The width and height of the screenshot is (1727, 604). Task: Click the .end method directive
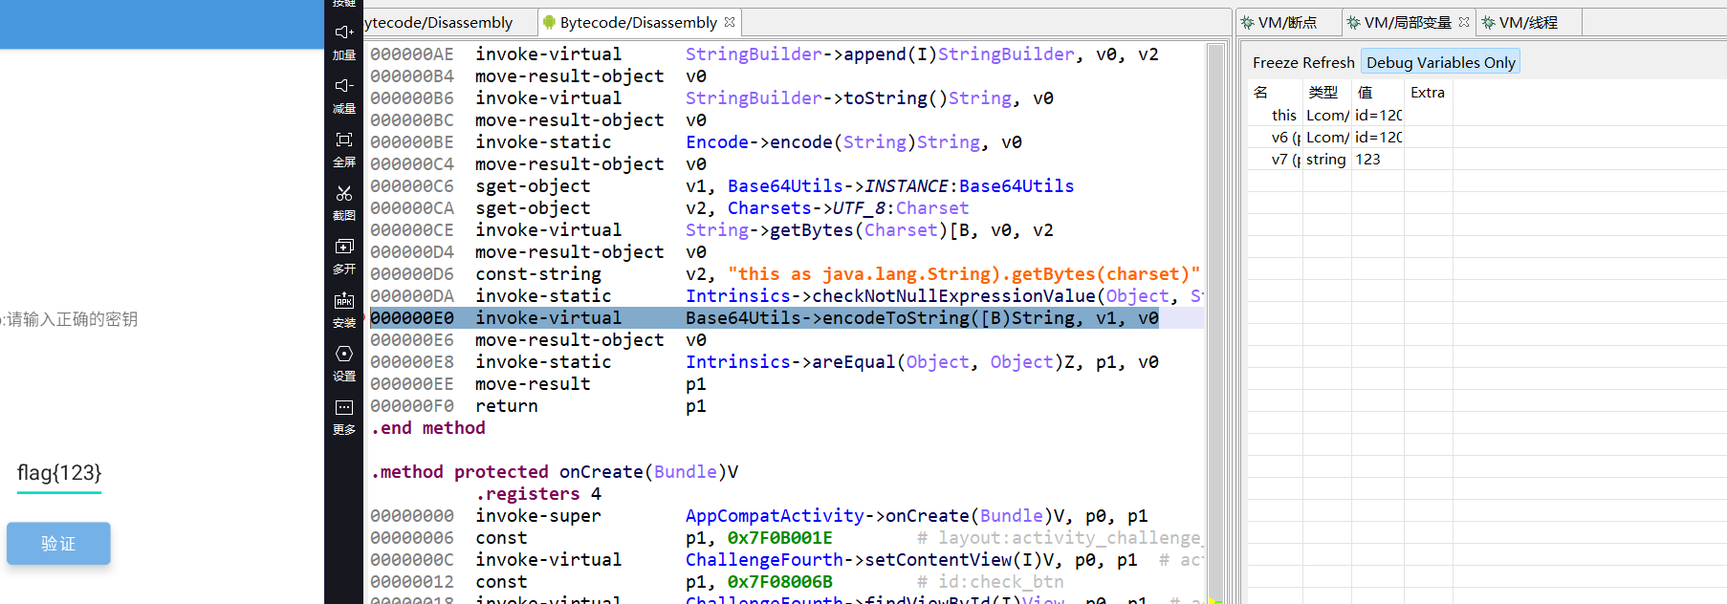pos(428,428)
